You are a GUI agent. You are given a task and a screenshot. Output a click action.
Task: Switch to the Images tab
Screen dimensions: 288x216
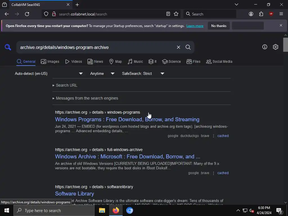(50, 62)
